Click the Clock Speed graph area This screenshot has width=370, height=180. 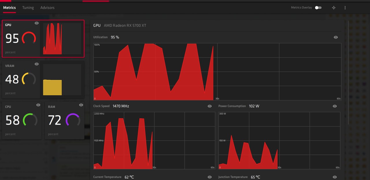154,140
